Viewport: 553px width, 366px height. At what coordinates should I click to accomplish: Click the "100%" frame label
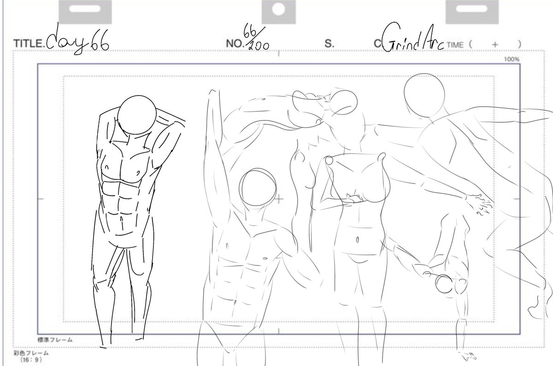[x=512, y=59]
